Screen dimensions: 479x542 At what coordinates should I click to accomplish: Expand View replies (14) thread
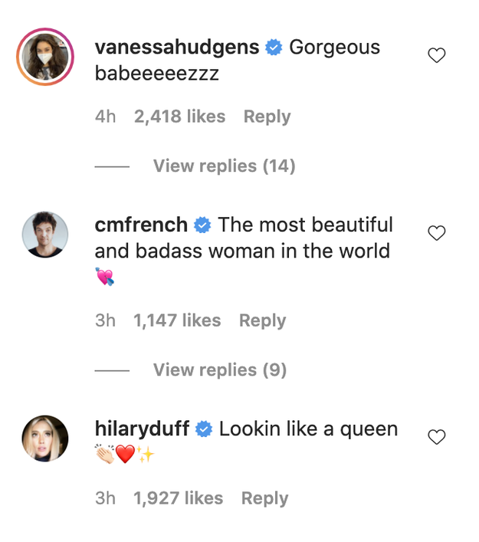224,166
